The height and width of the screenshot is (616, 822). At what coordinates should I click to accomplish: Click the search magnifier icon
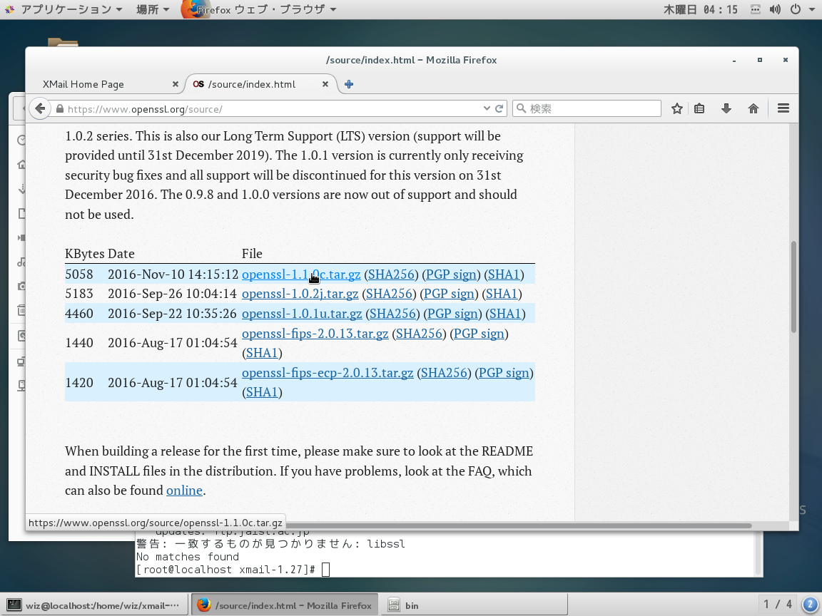(521, 108)
